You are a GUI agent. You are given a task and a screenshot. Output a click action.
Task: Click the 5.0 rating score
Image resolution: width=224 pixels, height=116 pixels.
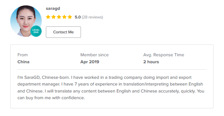[78, 17]
